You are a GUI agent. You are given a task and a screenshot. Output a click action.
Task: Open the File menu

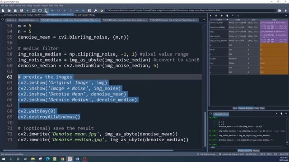point(2,6)
